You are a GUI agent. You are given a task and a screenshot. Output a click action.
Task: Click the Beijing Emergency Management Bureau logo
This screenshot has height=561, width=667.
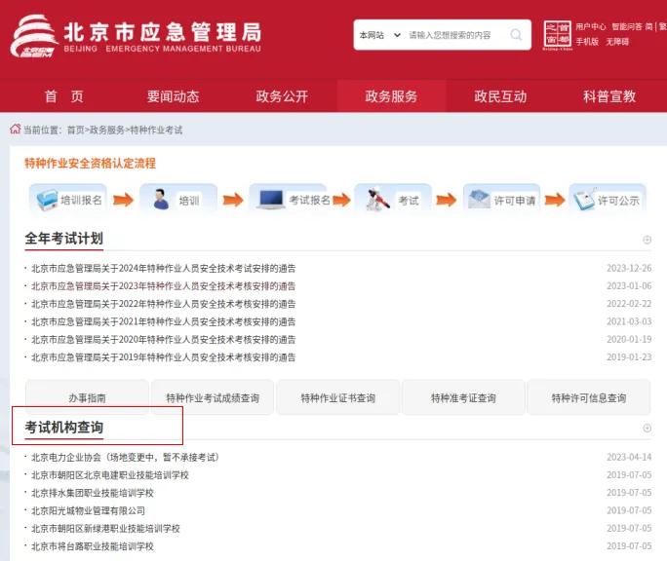point(34,36)
